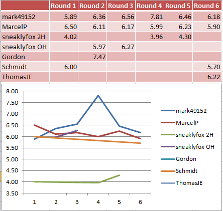The height and width of the screenshot is (211, 223).
Task: Select cell with value 5.90
Action: (207, 27)
